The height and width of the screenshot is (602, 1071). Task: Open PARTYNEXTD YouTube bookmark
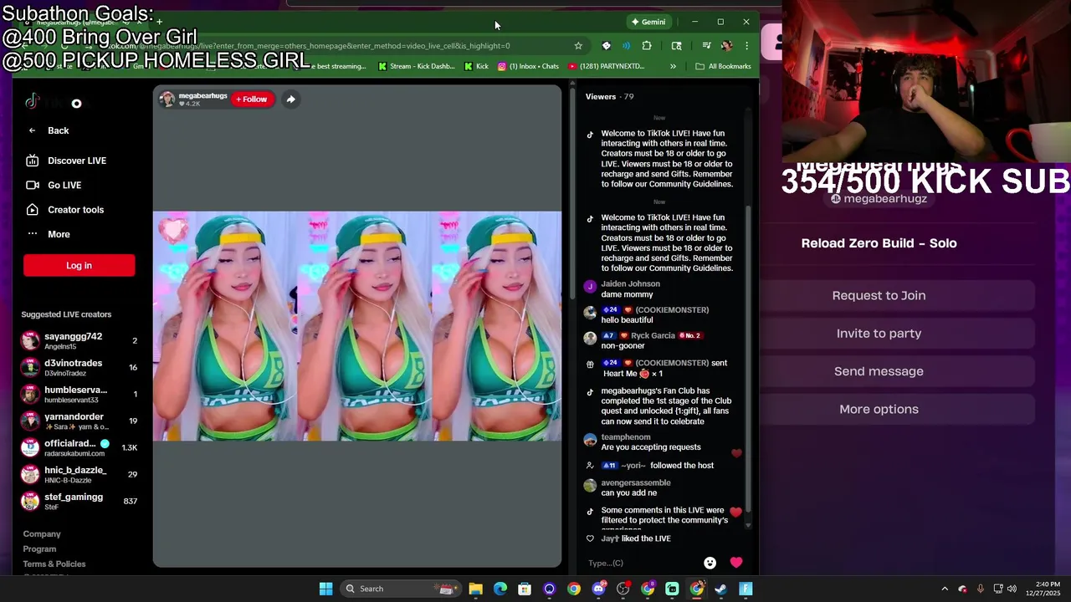(607, 66)
